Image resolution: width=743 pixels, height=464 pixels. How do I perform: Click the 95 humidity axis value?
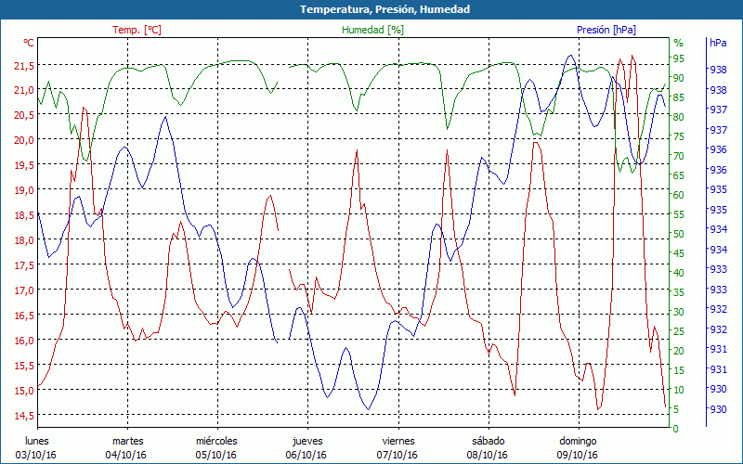click(679, 58)
